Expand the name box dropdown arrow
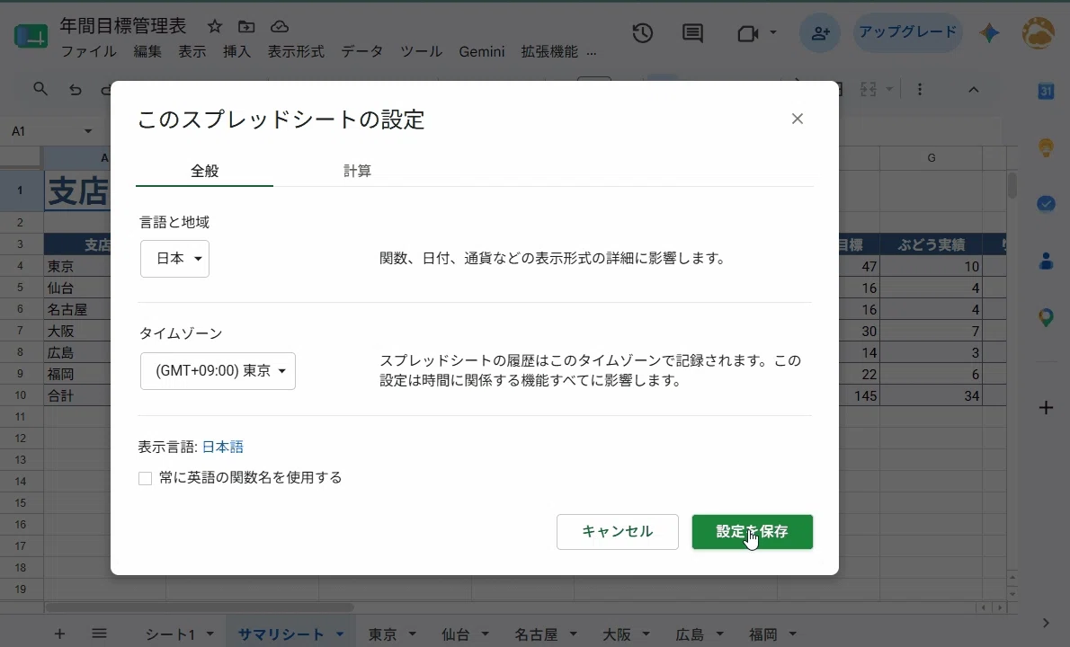Viewport: 1070px width, 647px height. point(88,131)
